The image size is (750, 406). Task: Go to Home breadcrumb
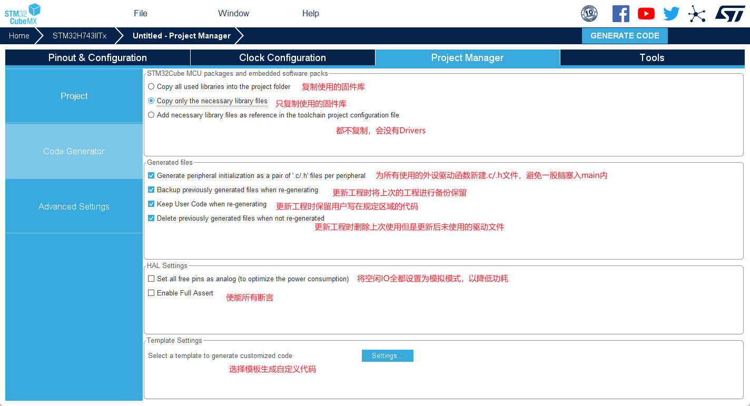pyautogui.click(x=19, y=36)
